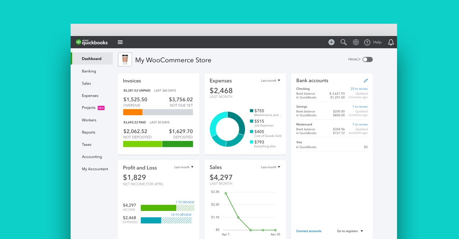This screenshot has height=239, width=459.
Task: Toggle the Privacy switch
Action: (368, 59)
